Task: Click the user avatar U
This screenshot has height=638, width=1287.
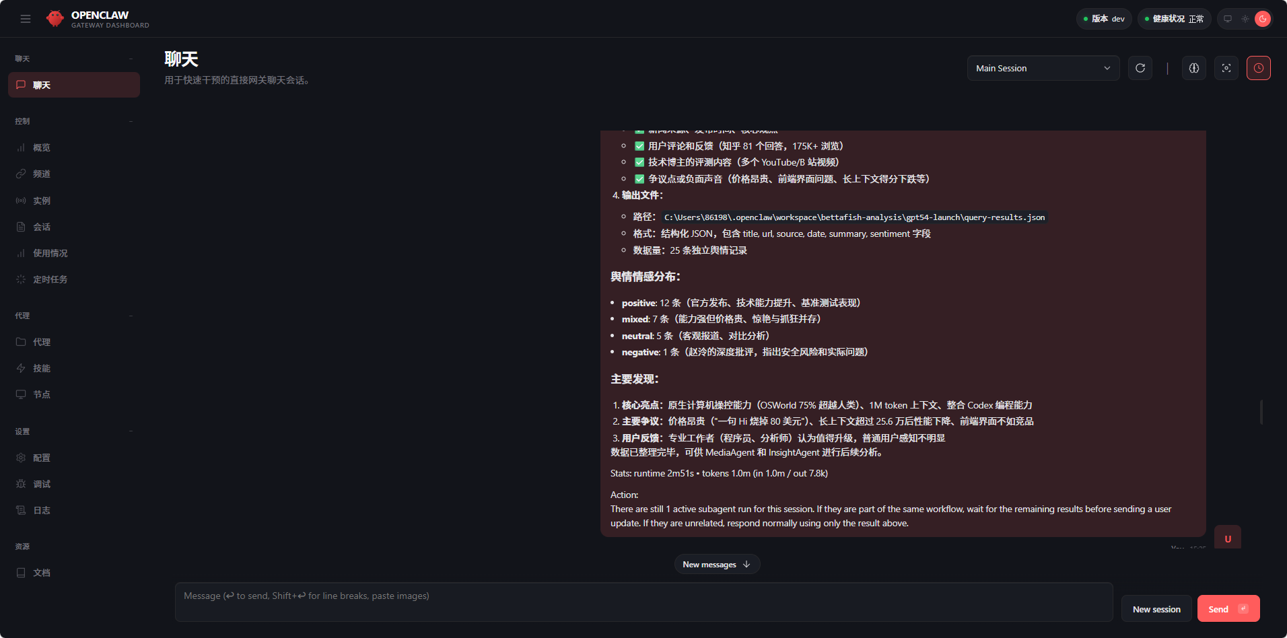Action: click(1228, 538)
